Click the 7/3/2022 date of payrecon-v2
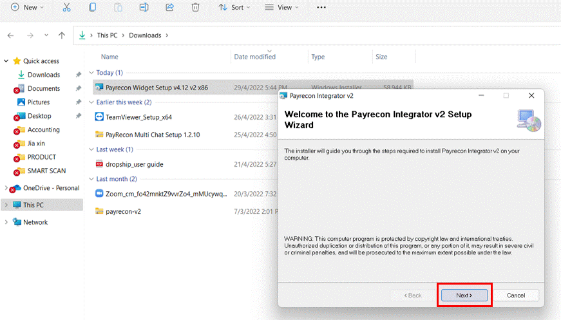This screenshot has height=320, width=561. point(256,211)
